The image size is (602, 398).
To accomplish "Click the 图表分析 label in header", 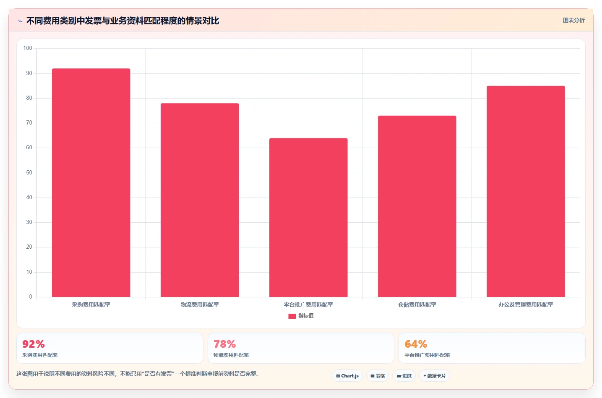I will click(x=573, y=20).
